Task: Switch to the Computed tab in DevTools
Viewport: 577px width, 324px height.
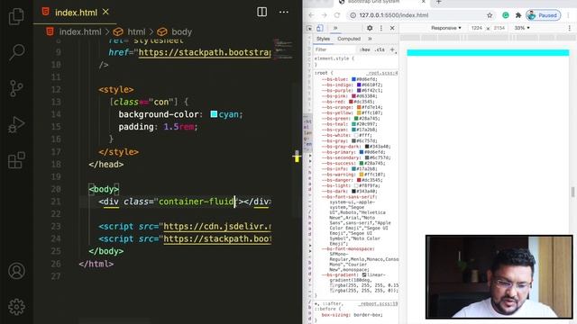Action: click(349, 39)
